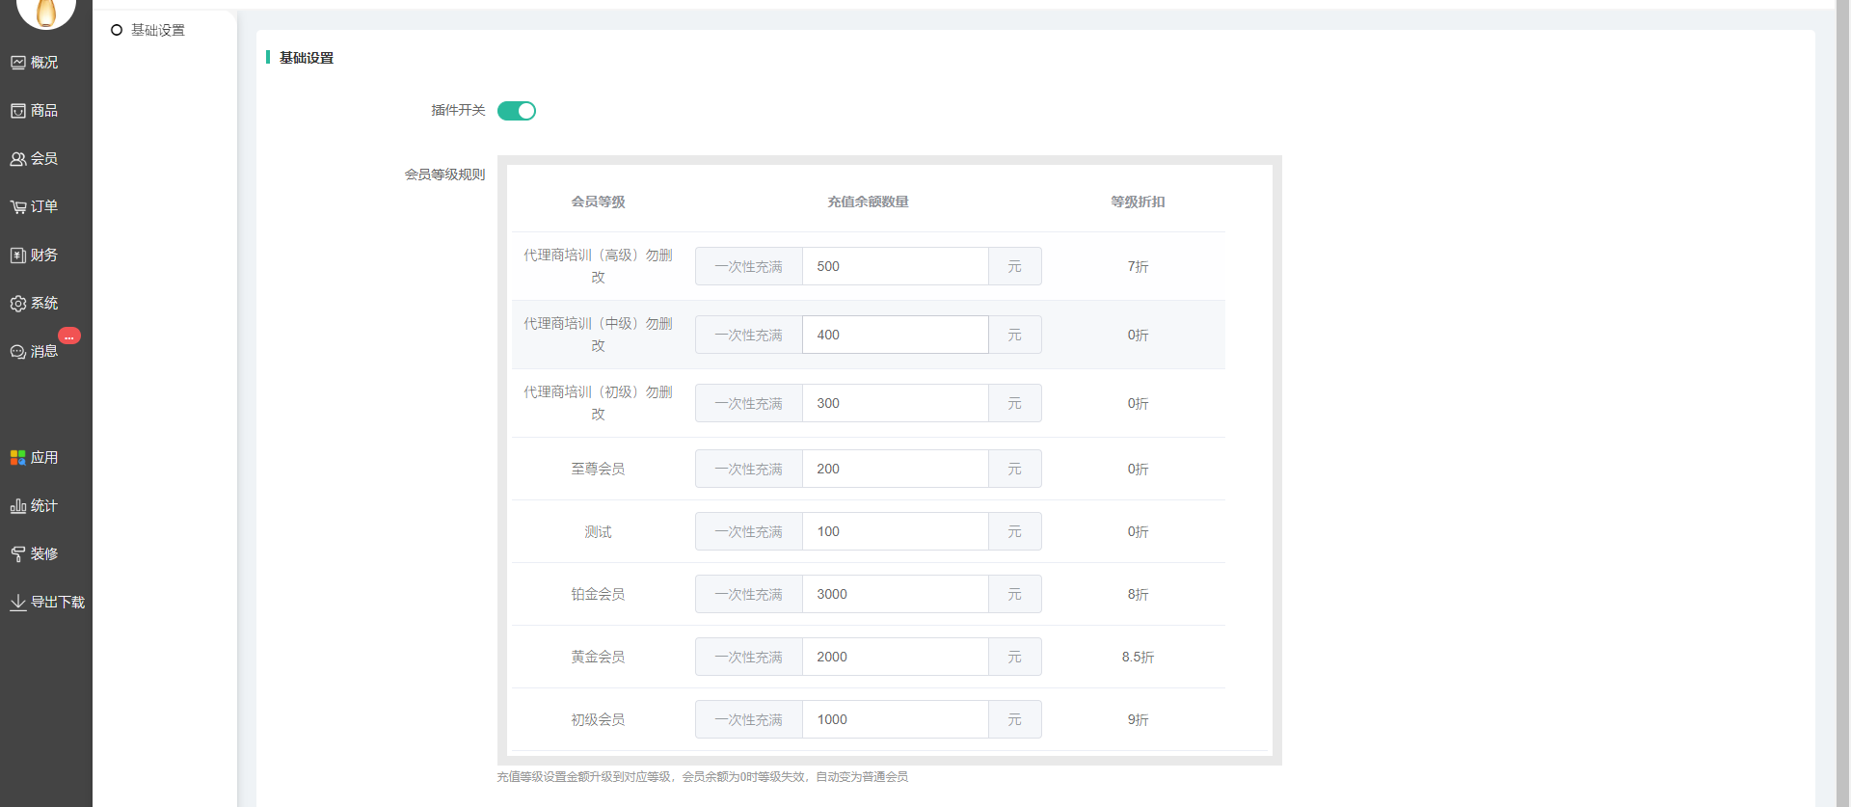Open the 会员 members icon
This screenshot has width=1851, height=807.
click(x=18, y=159)
